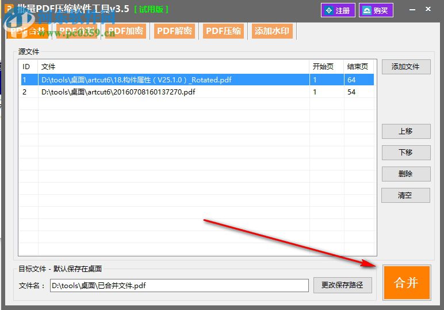This screenshot has width=444, height=310.
Task: Click the 结束页 column header
Action: pos(359,67)
